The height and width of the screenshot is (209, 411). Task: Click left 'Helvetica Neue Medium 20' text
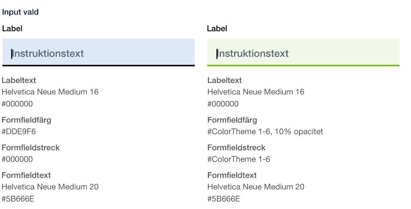50,187
